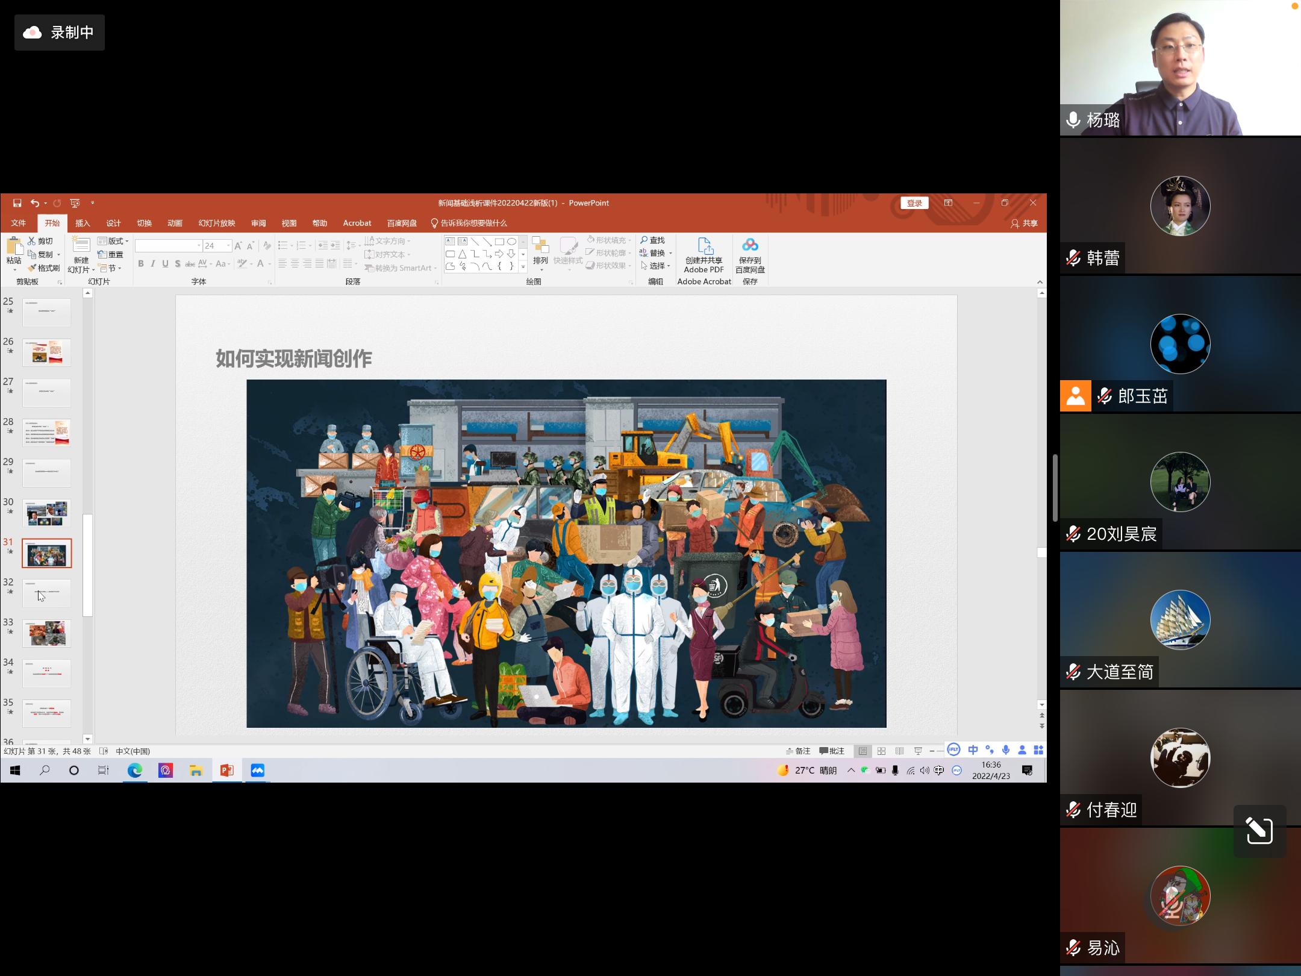This screenshot has width=1301, height=976.
Task: Expand the Section (节) dropdown
Action: [x=110, y=268]
